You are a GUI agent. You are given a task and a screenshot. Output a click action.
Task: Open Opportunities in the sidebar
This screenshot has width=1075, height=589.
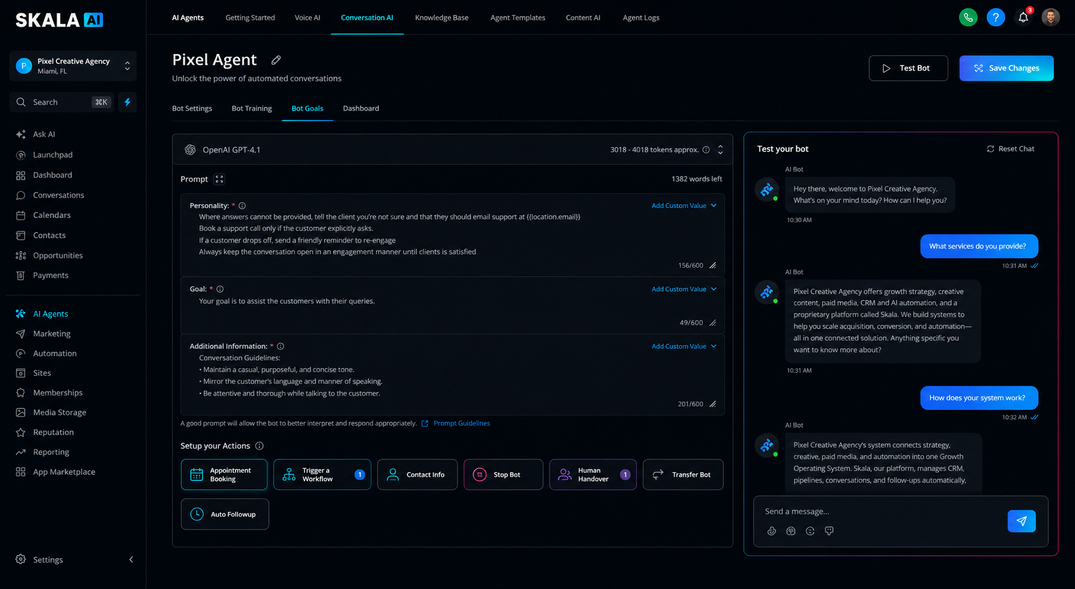58,256
